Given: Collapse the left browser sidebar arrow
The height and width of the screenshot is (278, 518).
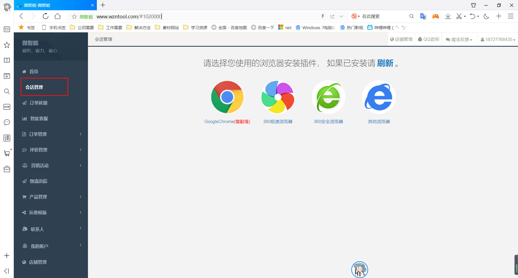Looking at the screenshot, I should pos(6,271).
